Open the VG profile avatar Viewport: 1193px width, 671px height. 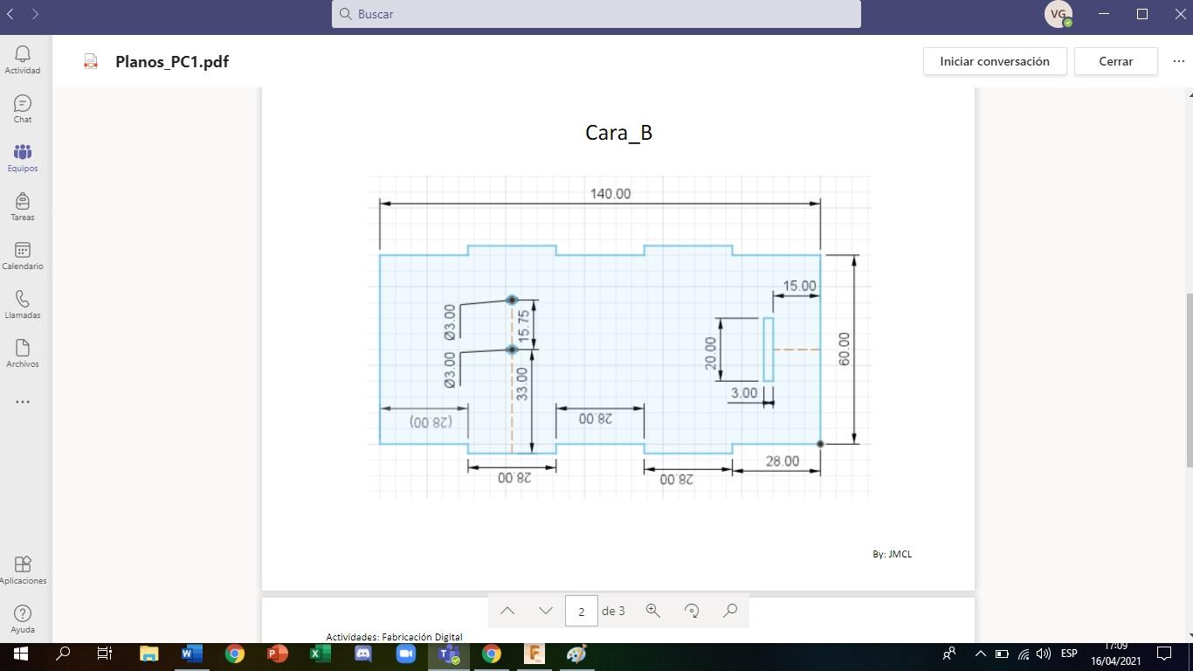1059,14
